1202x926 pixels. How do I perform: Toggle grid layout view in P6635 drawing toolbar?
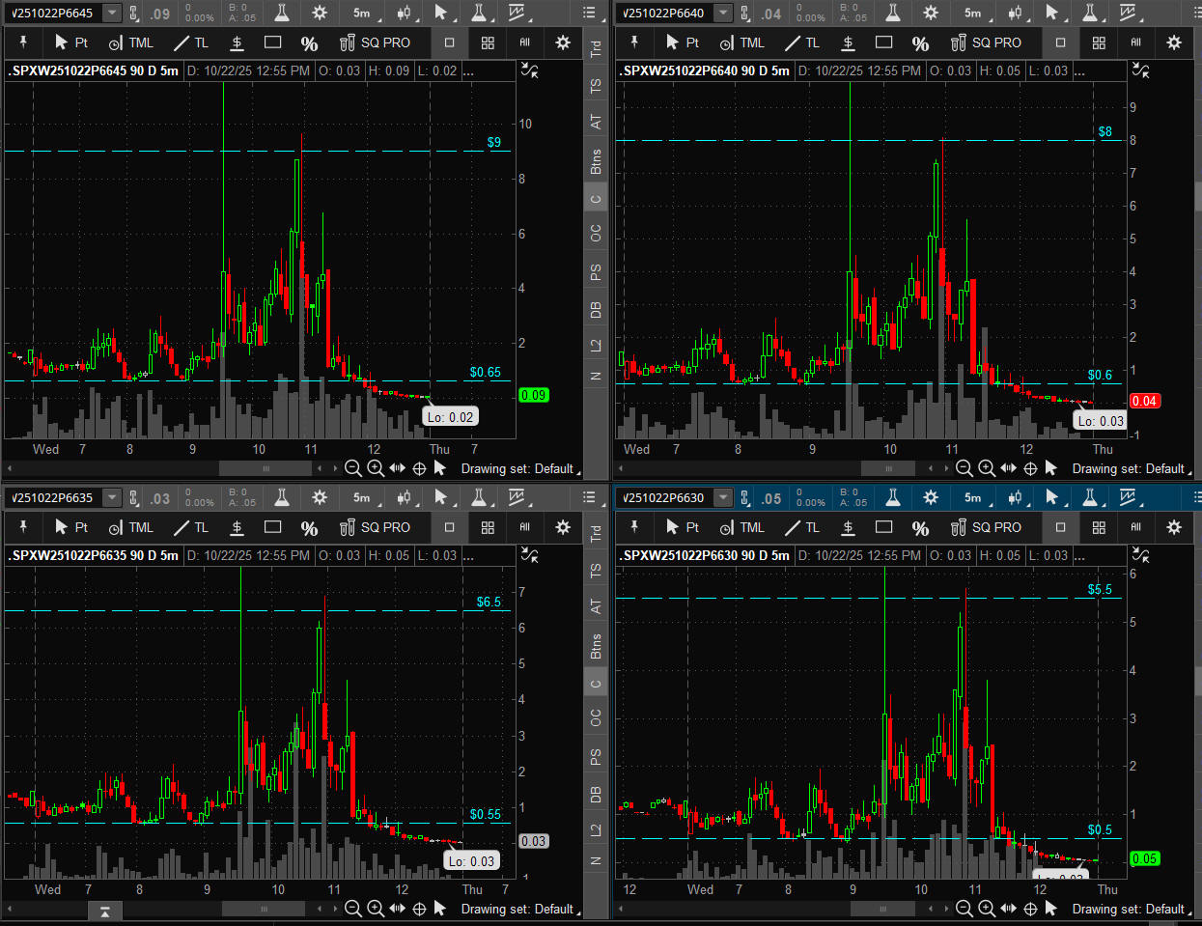(488, 527)
